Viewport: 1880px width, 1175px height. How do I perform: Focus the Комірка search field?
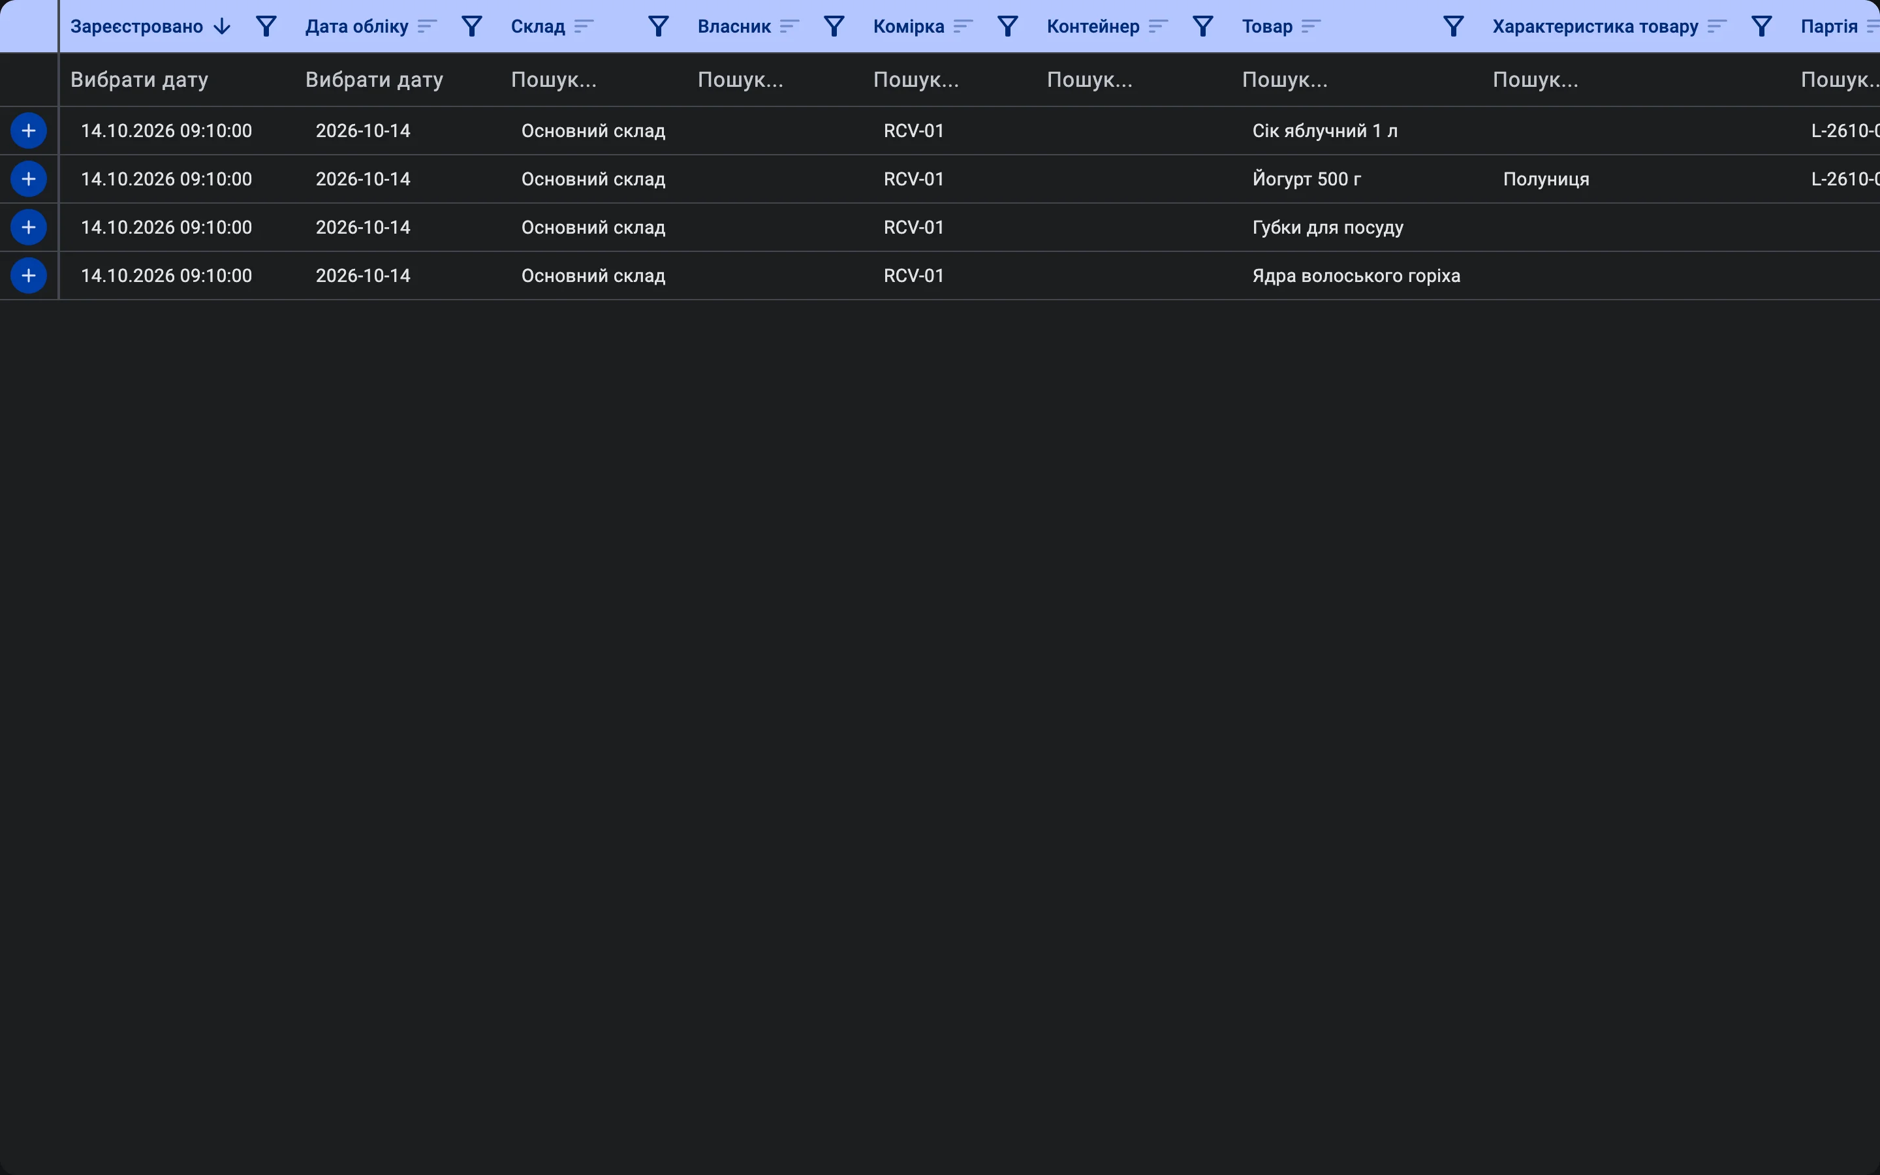coord(950,79)
